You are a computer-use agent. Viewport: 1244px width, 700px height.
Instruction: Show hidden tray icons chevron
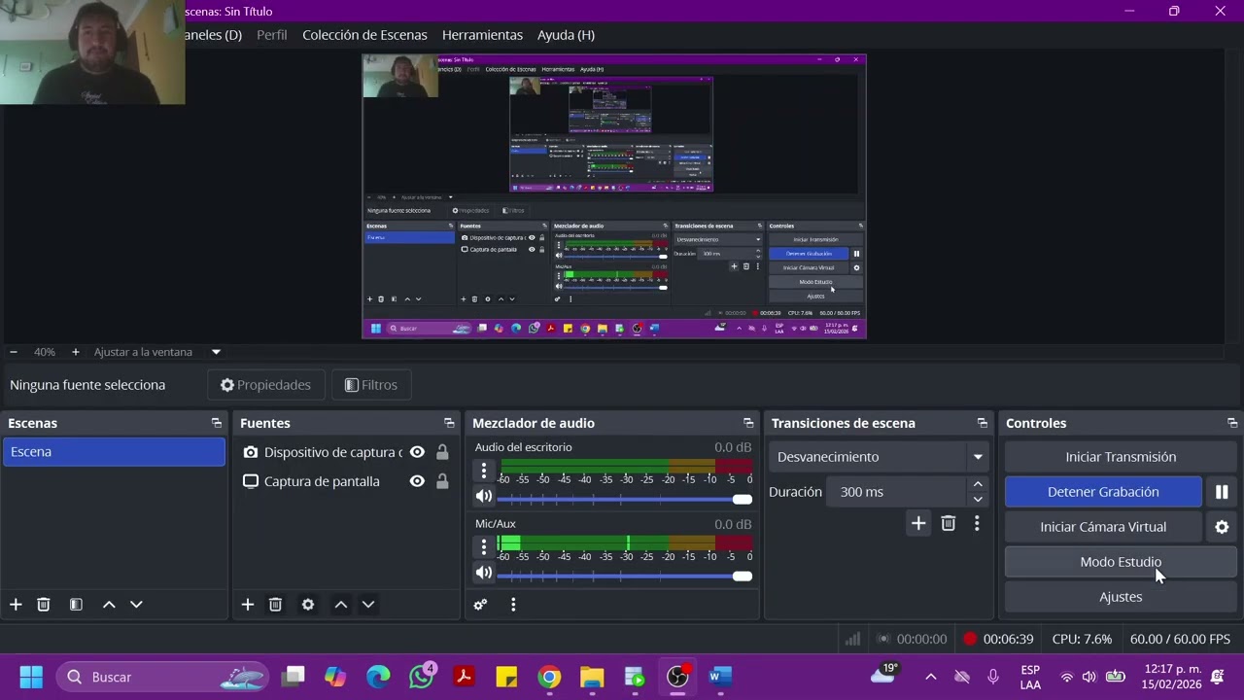point(930,677)
